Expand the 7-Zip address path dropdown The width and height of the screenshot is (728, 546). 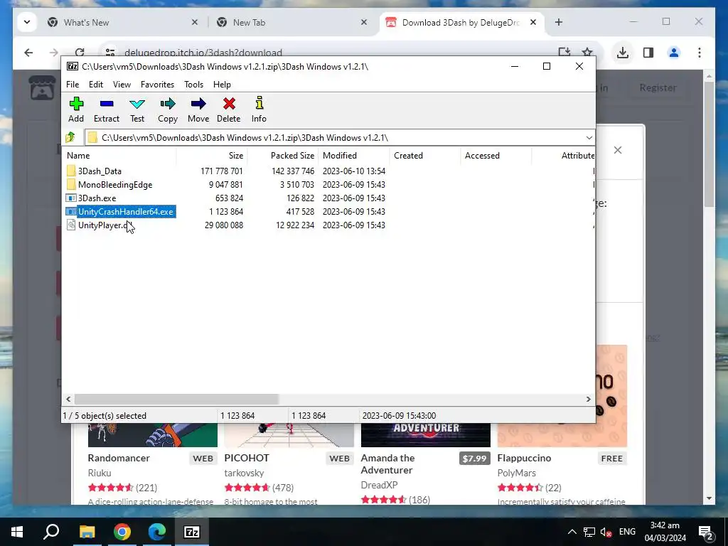click(x=589, y=137)
